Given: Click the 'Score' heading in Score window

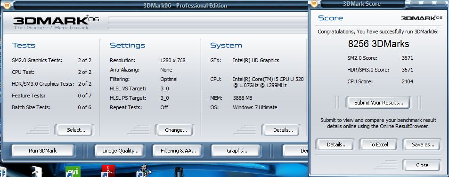Looking at the screenshot, I should 330,18.
